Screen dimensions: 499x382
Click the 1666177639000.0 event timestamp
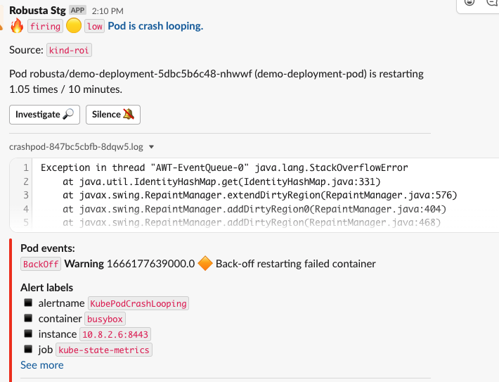(x=151, y=264)
